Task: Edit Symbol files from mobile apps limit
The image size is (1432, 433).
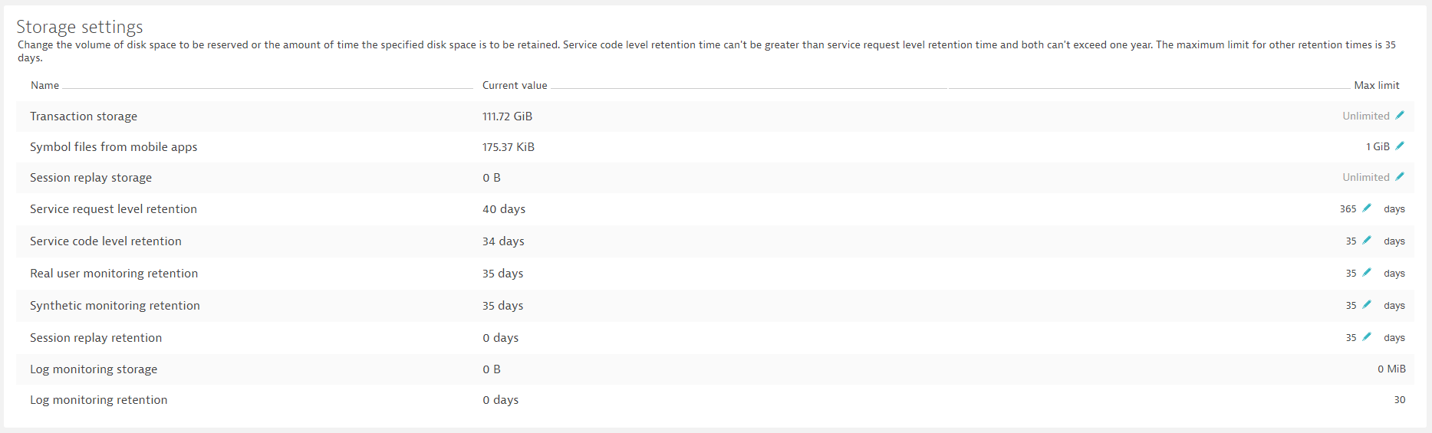Action: pos(1400,146)
